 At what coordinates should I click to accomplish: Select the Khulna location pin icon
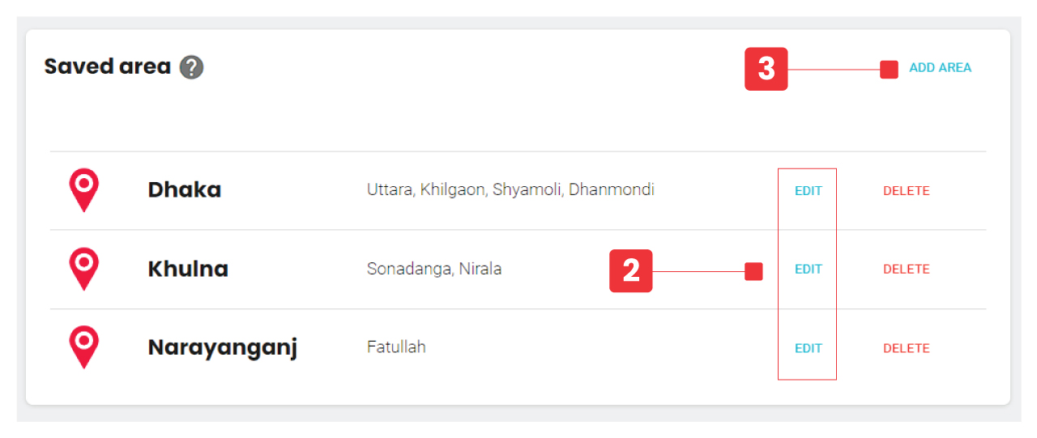(83, 268)
